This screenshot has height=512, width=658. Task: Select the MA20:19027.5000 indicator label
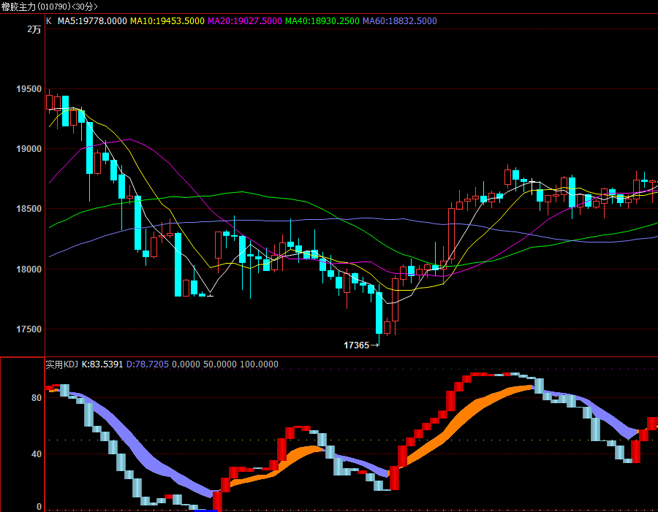click(245, 21)
